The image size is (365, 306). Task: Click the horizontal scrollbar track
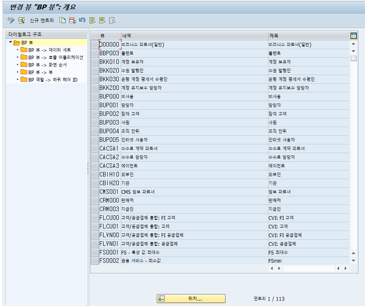click(308, 268)
